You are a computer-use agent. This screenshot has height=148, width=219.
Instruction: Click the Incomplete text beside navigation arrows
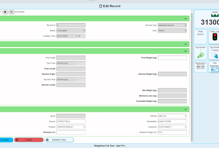coord(20,12)
